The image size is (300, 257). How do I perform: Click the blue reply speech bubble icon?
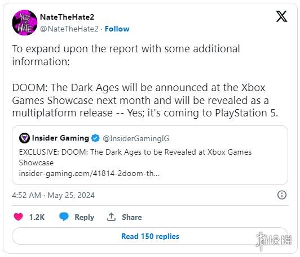64,217
